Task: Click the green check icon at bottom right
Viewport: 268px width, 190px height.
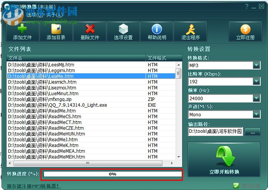Action: click(x=236, y=185)
